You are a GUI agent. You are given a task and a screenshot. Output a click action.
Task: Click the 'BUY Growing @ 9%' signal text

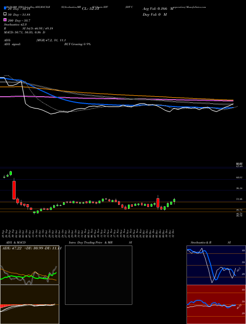pyautogui.click(x=77, y=44)
